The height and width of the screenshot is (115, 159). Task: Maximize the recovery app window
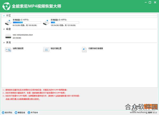coord(150,2)
